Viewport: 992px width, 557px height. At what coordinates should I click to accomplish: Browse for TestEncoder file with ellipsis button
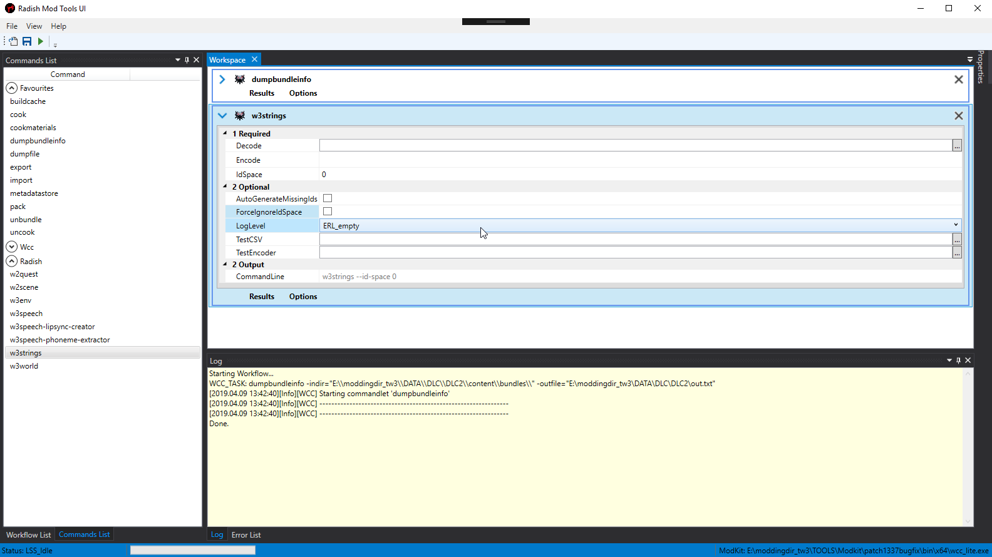(x=957, y=253)
